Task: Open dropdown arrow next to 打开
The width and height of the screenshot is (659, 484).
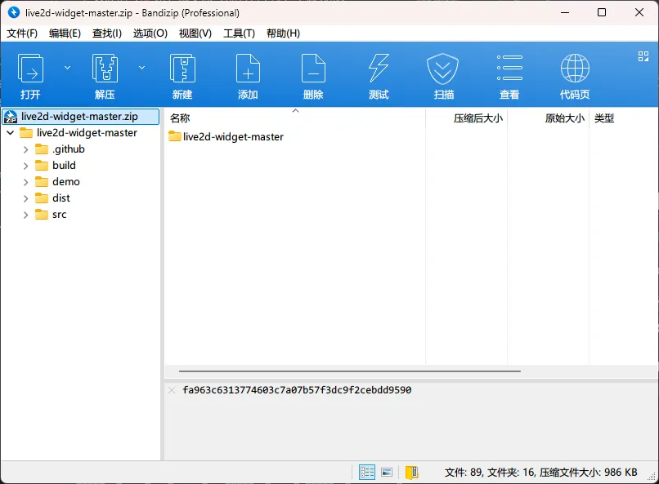Action: click(68, 68)
